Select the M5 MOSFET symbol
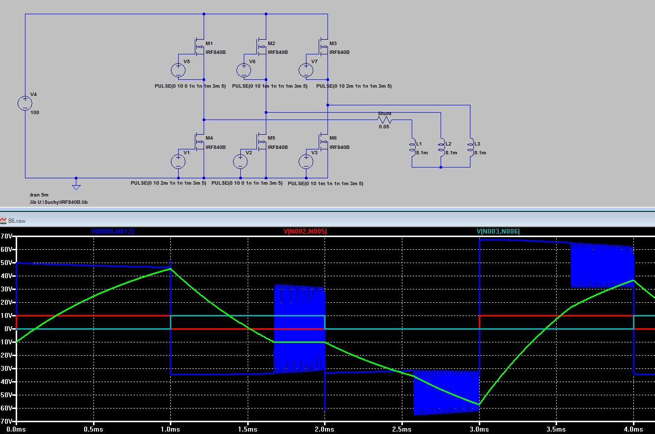Image resolution: width=655 pixels, height=434 pixels. (x=261, y=142)
